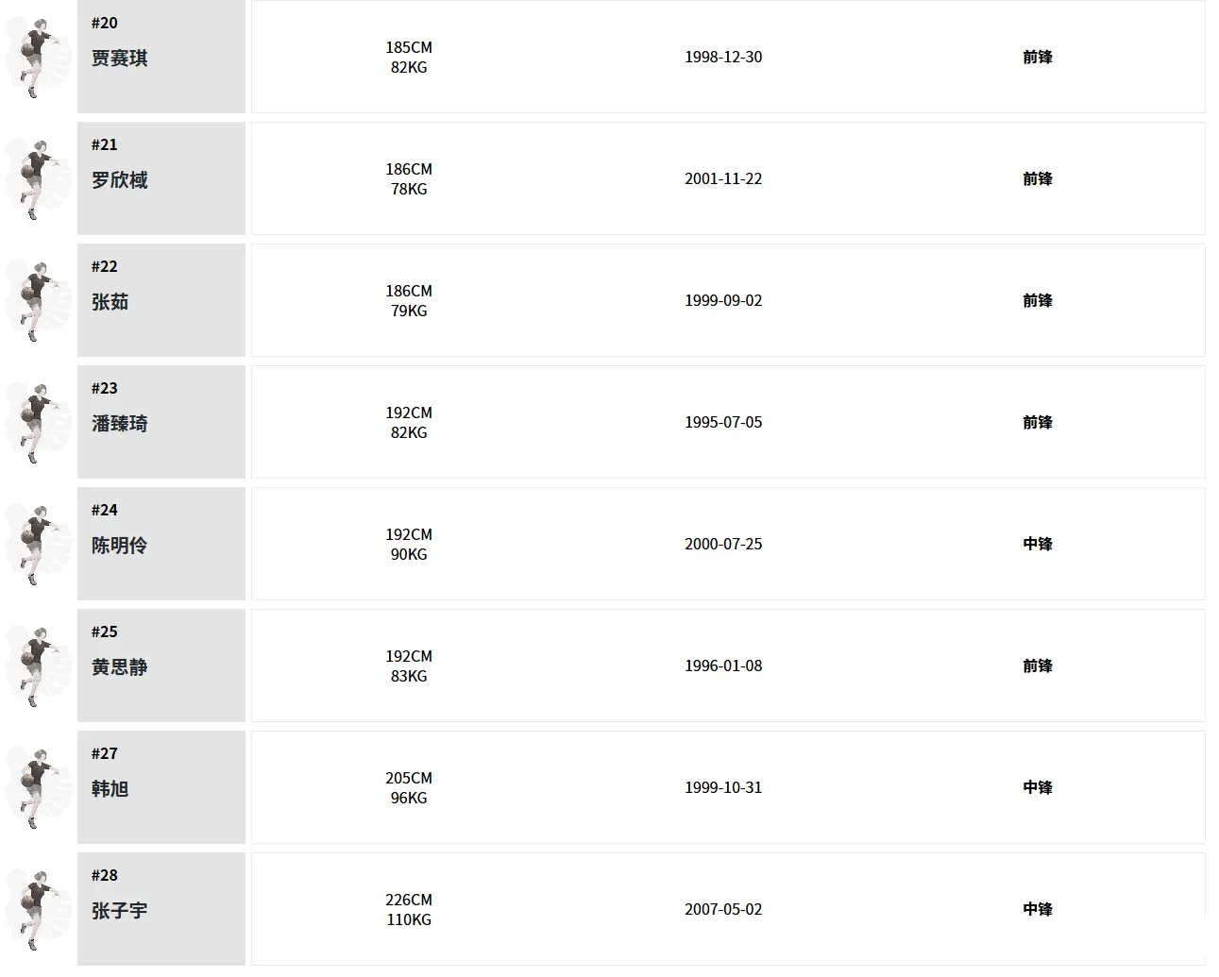
Task: Click player avatar icon for 黄思静
Action: pyautogui.click(x=38, y=665)
